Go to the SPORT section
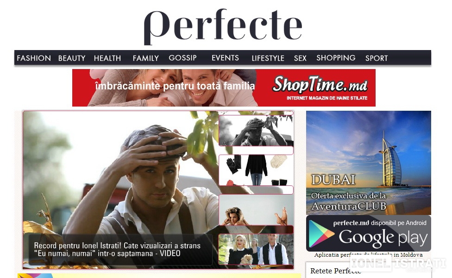This screenshot has height=278, width=452. click(x=377, y=58)
